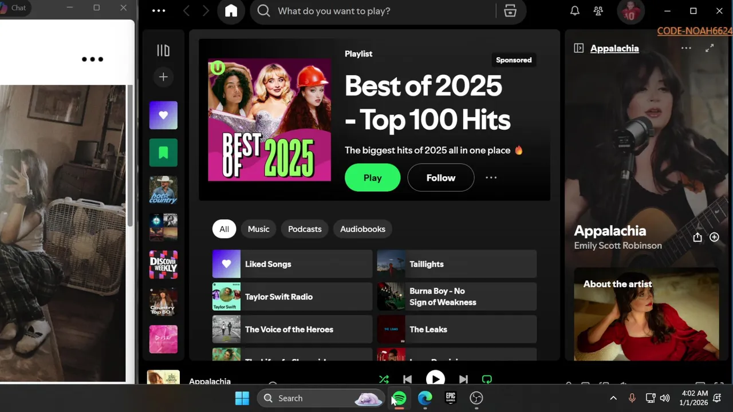Screen dimensions: 733x412
Task: Select the Music filter chip
Action: 258,229
